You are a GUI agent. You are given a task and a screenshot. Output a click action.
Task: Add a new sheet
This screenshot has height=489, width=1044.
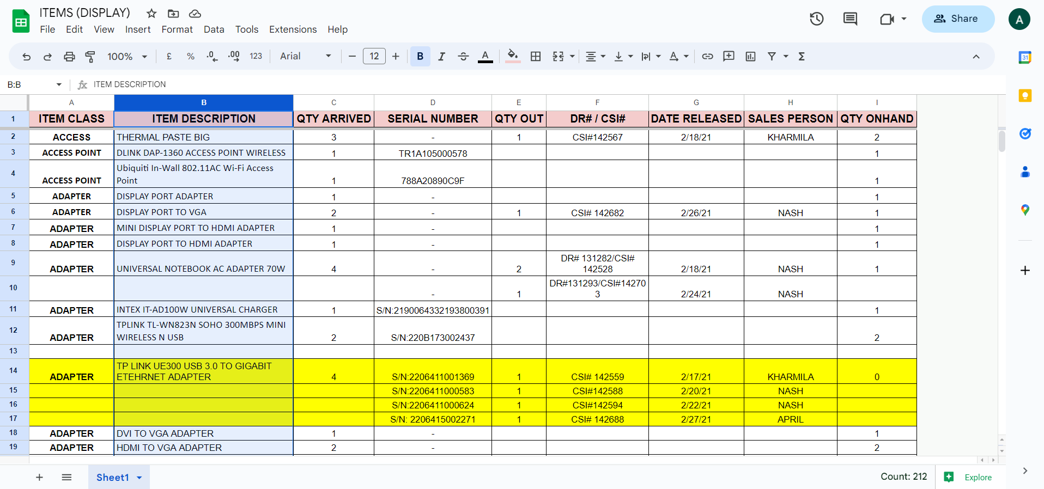point(39,477)
